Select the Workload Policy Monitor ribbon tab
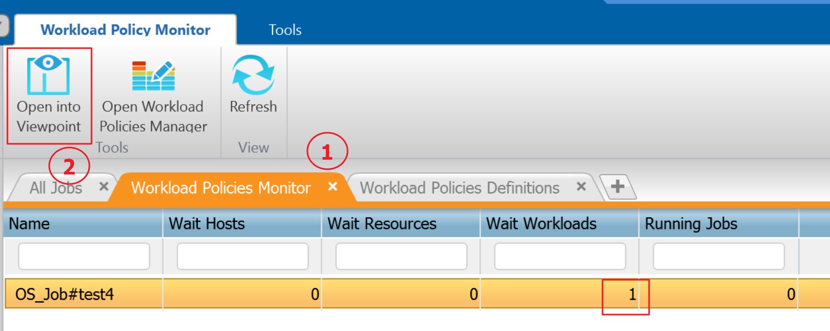Viewport: 830px width, 331px height. pos(125,30)
